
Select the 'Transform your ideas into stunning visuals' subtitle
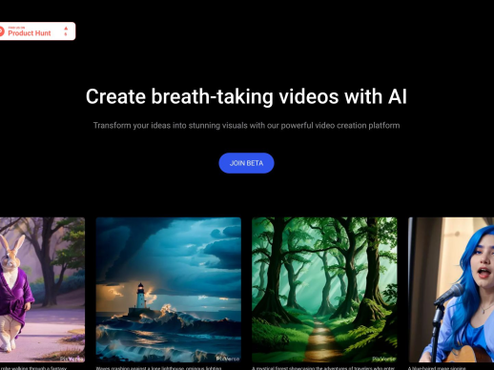click(x=246, y=126)
